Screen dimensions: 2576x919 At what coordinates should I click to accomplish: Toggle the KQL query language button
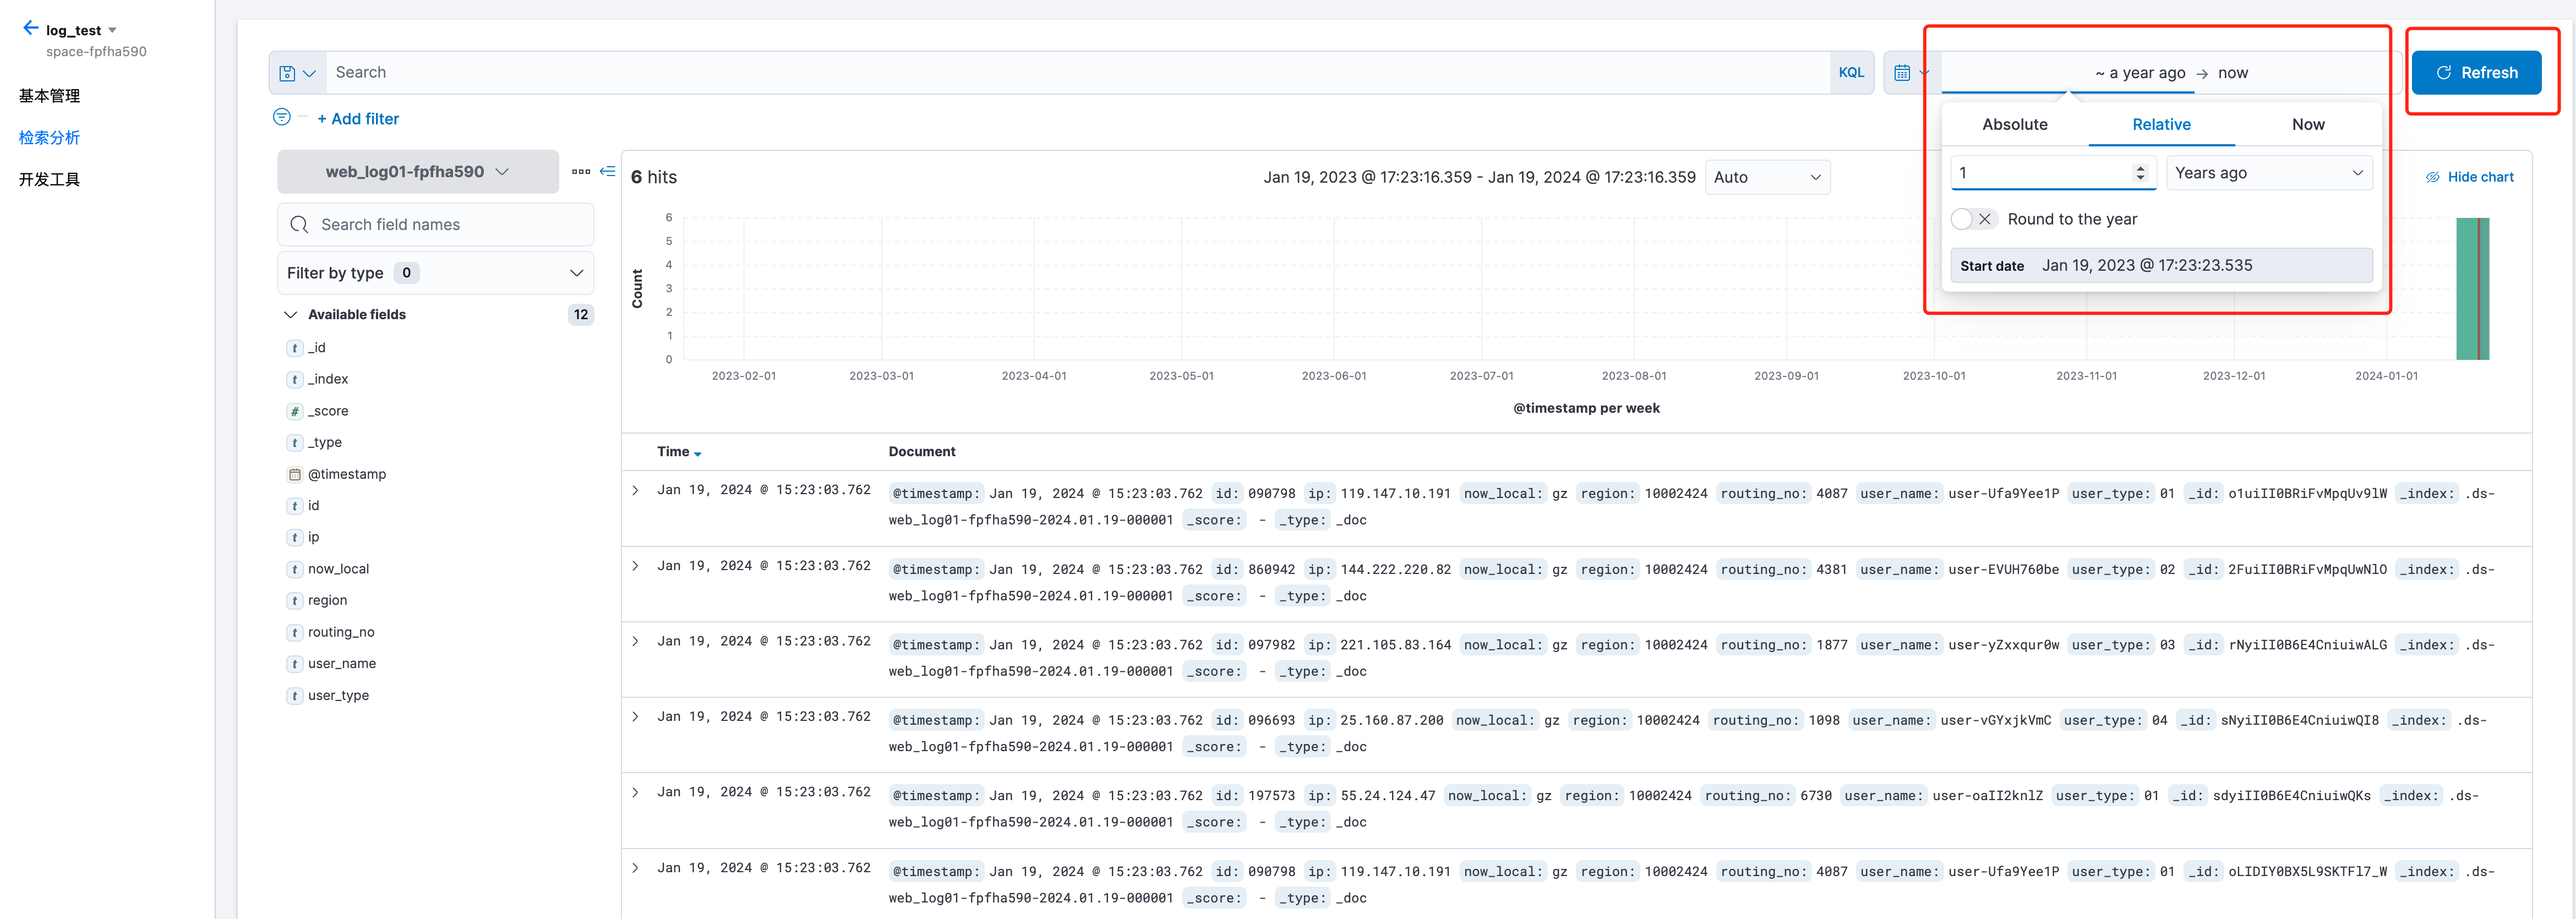1851,73
